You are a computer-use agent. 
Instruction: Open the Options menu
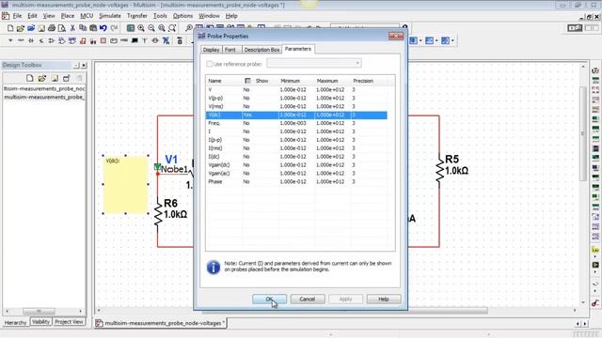coord(182,16)
